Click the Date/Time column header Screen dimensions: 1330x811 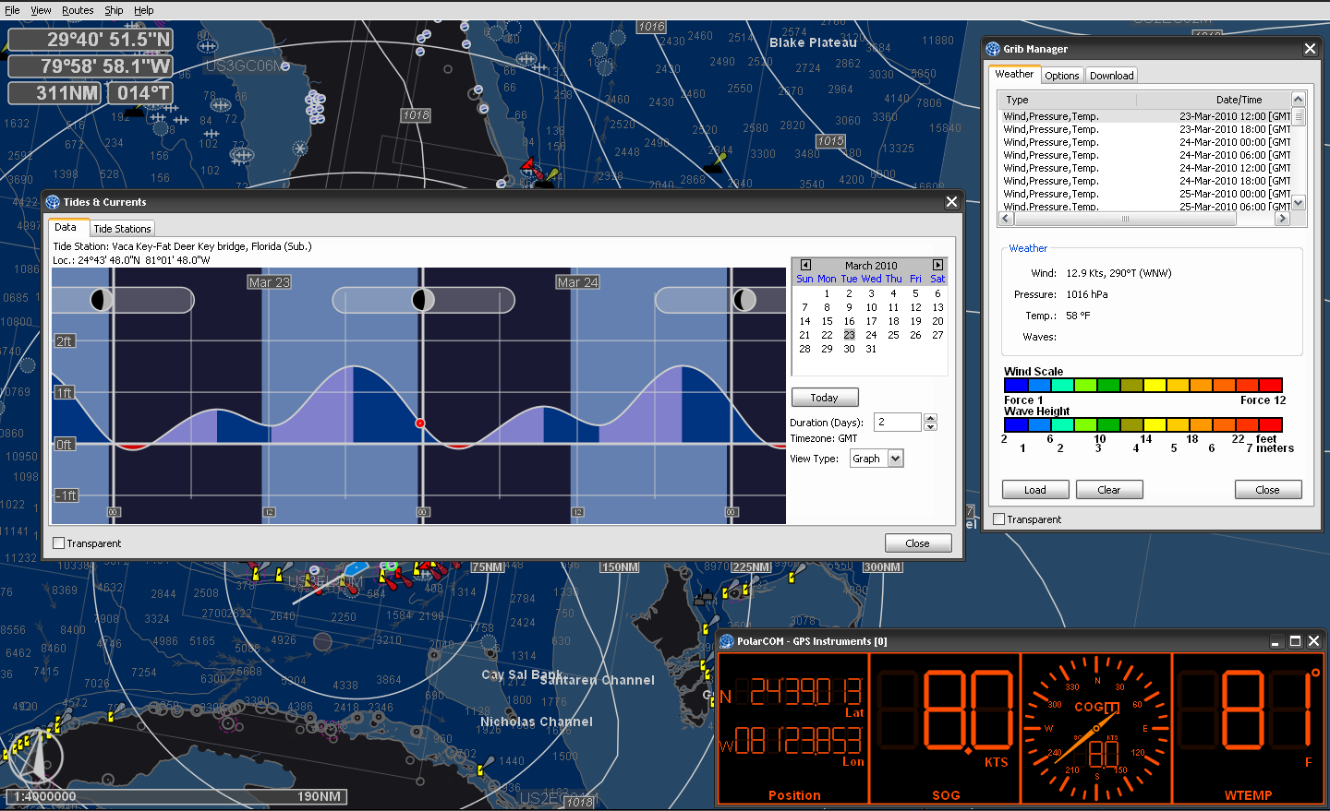click(1214, 100)
